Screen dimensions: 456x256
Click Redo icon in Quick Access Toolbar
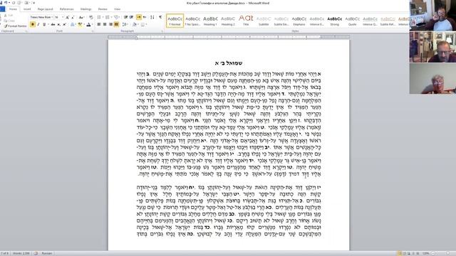[14, 3]
